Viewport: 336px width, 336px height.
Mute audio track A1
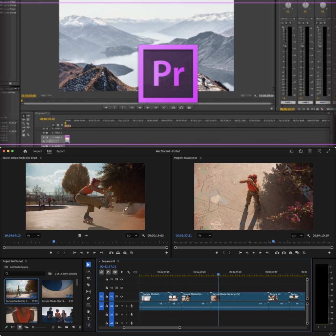(121, 306)
